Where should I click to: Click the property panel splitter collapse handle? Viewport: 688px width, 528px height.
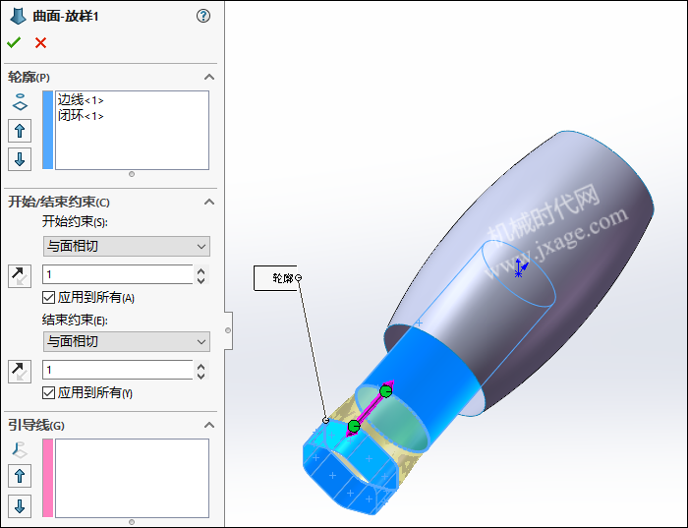point(228,330)
